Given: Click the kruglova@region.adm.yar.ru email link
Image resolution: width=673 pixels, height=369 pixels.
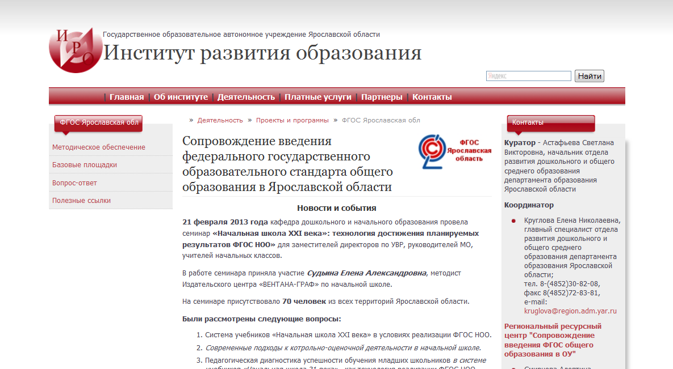Looking at the screenshot, I should [x=570, y=311].
